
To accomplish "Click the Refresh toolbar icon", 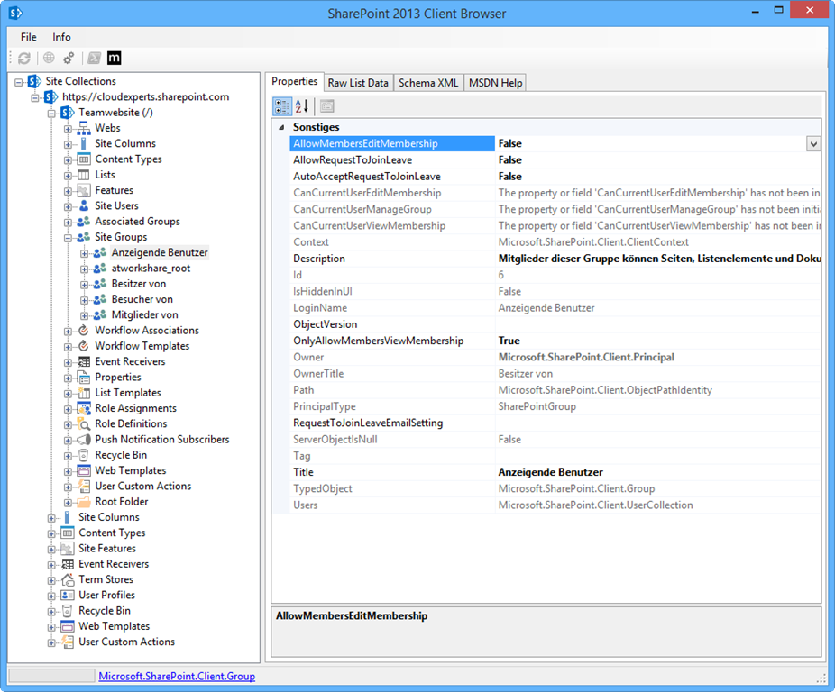I will pyautogui.click(x=24, y=59).
